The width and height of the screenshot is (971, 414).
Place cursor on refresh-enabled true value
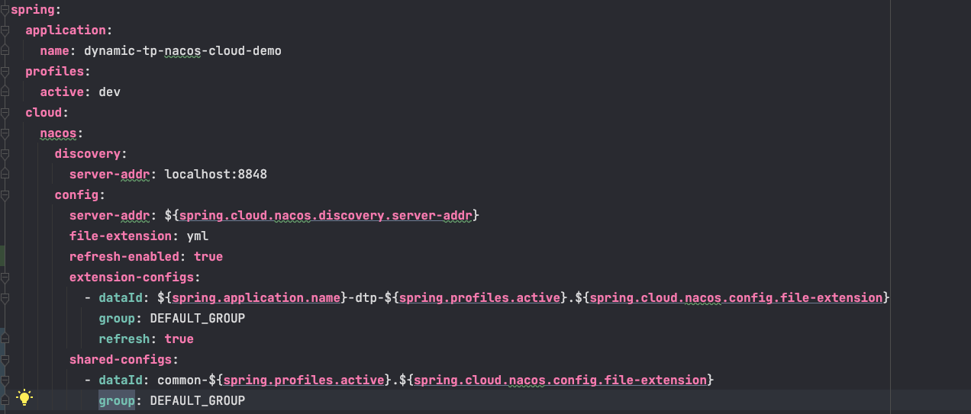tap(208, 256)
